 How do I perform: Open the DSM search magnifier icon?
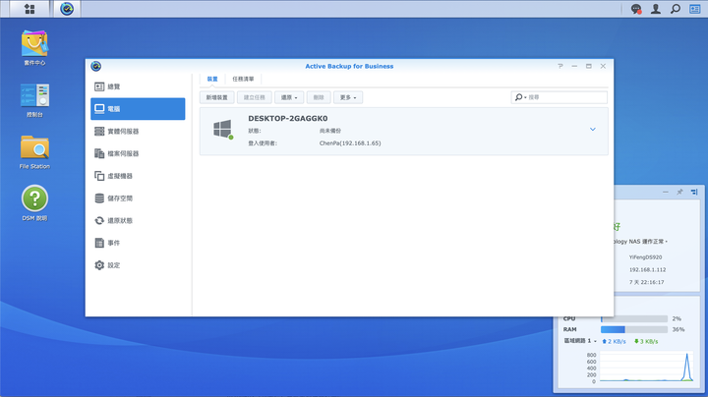pyautogui.click(x=675, y=9)
